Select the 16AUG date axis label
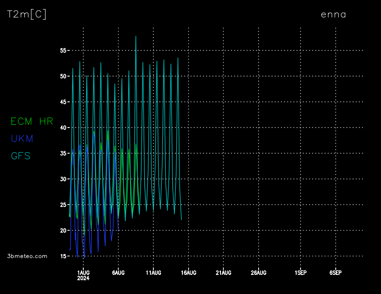The width and height of the screenshot is (381, 294). pos(188,273)
